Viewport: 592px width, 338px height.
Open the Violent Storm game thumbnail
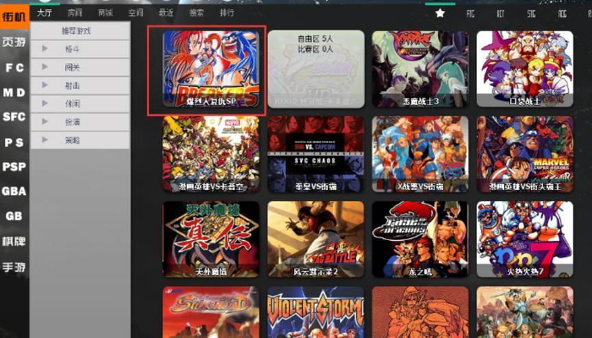316,313
